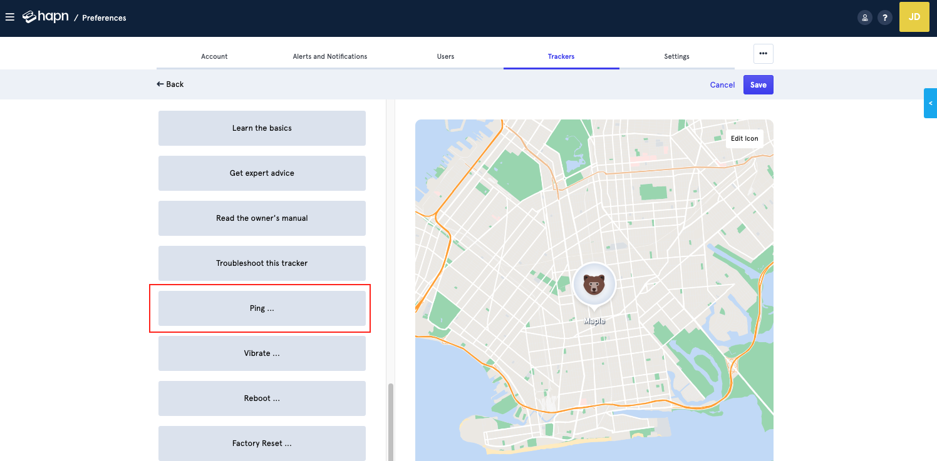The image size is (937, 461).
Task: Click the left panel scrollbar
Action: pos(391,422)
